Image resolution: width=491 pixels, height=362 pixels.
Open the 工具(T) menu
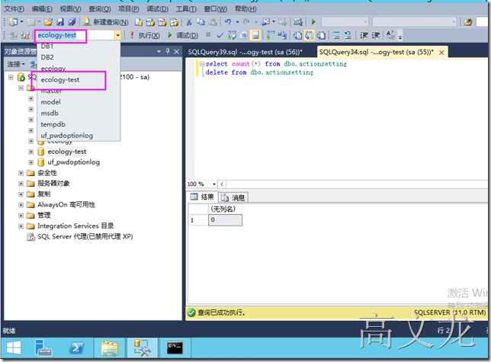coord(186,9)
